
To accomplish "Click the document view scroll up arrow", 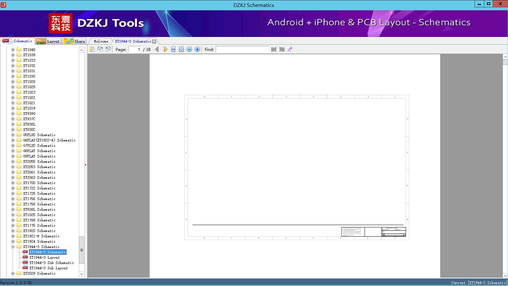I will (x=505, y=57).
